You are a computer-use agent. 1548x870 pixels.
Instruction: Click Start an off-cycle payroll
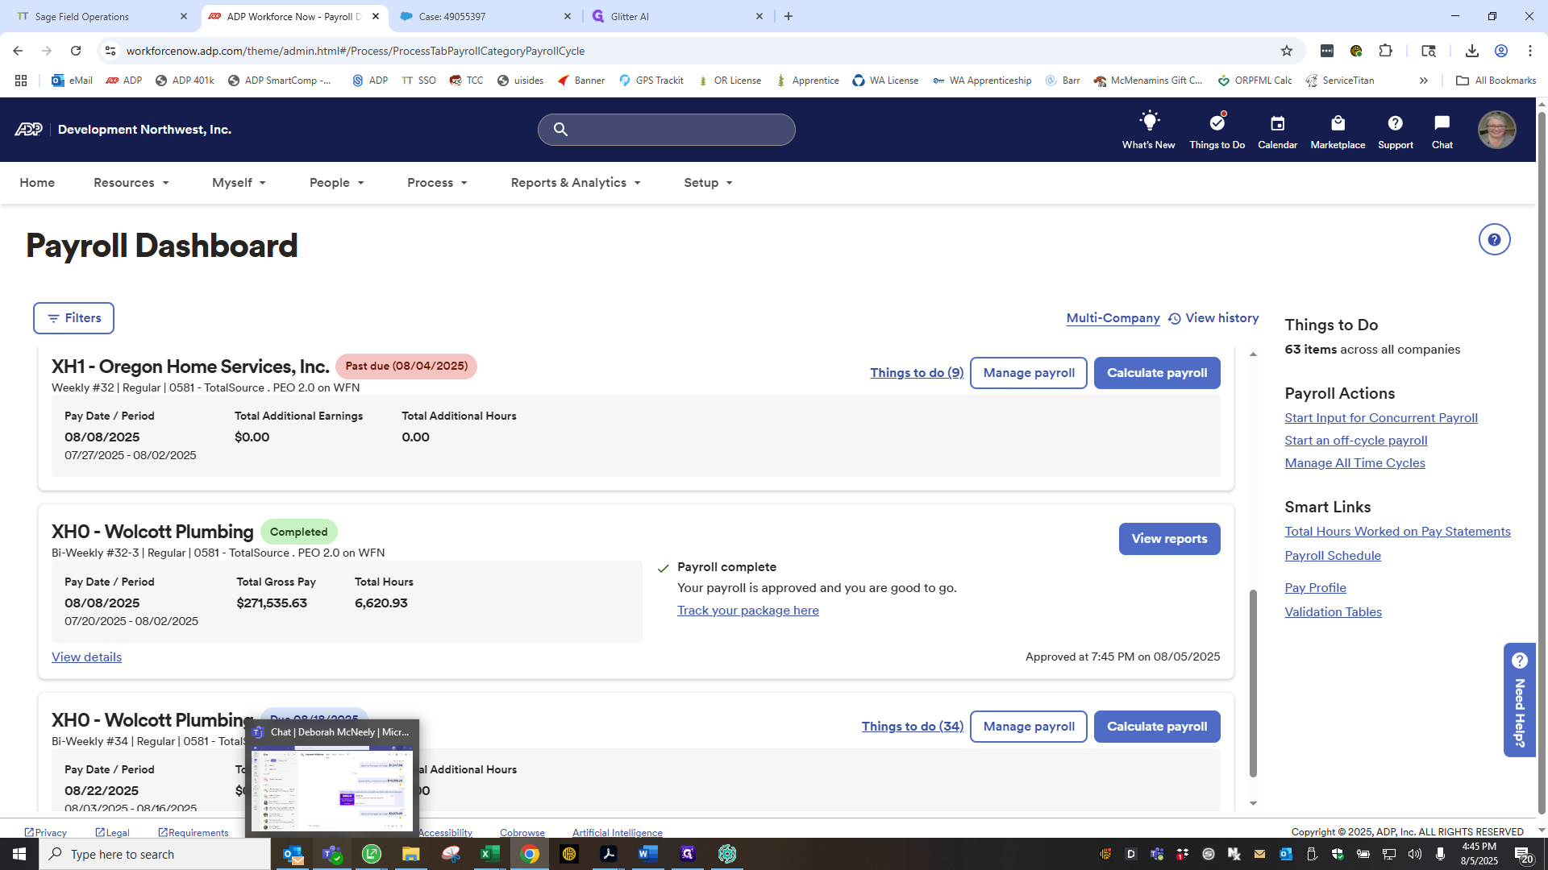tap(1356, 441)
